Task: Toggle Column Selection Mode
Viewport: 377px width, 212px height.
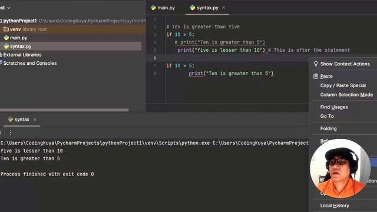Action: click(x=346, y=95)
